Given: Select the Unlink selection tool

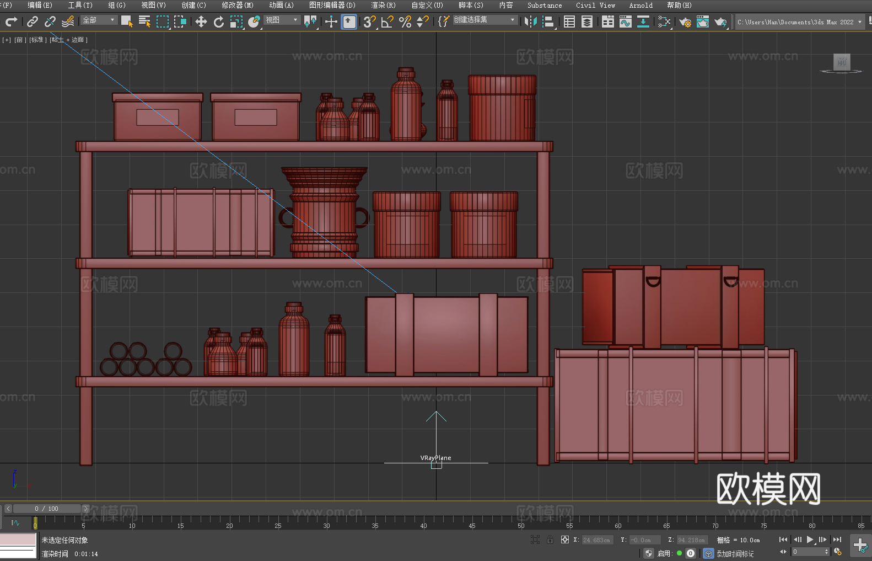Looking at the screenshot, I should click(x=50, y=22).
